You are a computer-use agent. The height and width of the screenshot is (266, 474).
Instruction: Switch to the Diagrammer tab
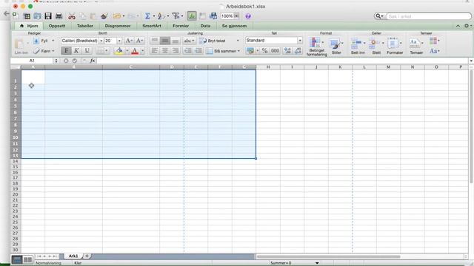pos(118,26)
